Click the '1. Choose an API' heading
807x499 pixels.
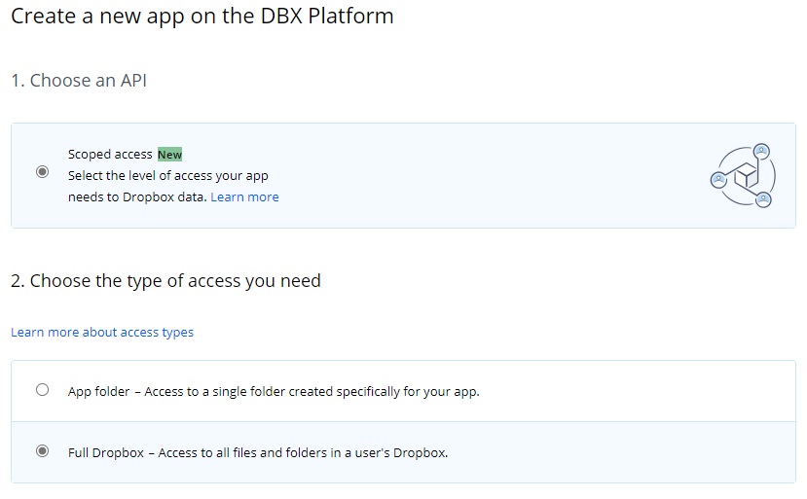pos(79,81)
